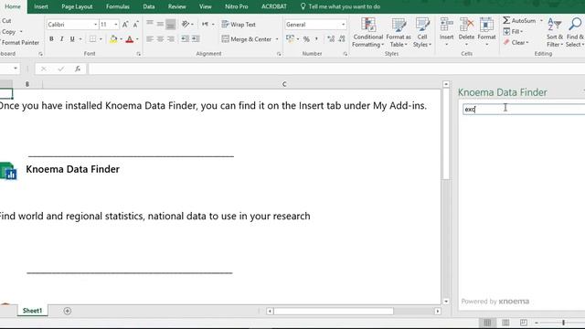585x329 pixels.
Task: Toggle Underline formatting
Action: (72, 39)
